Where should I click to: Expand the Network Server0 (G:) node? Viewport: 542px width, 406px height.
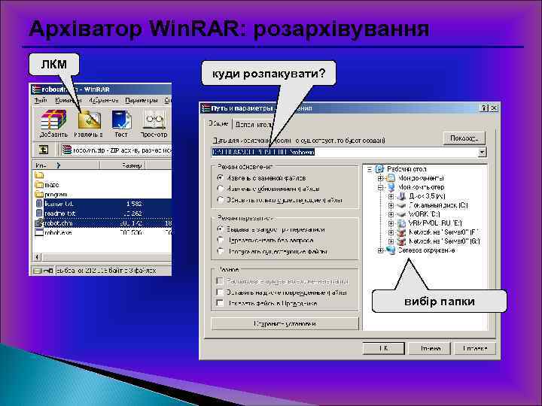391,241
